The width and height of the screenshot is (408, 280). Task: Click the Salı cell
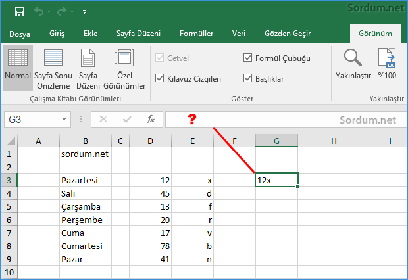click(x=86, y=193)
